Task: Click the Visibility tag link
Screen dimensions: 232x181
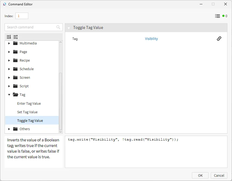Action: (152, 39)
